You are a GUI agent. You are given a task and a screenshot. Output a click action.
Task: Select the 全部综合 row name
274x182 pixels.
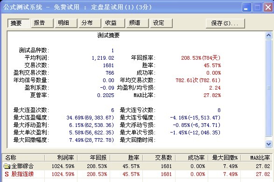pyautogui.click(x=22, y=166)
